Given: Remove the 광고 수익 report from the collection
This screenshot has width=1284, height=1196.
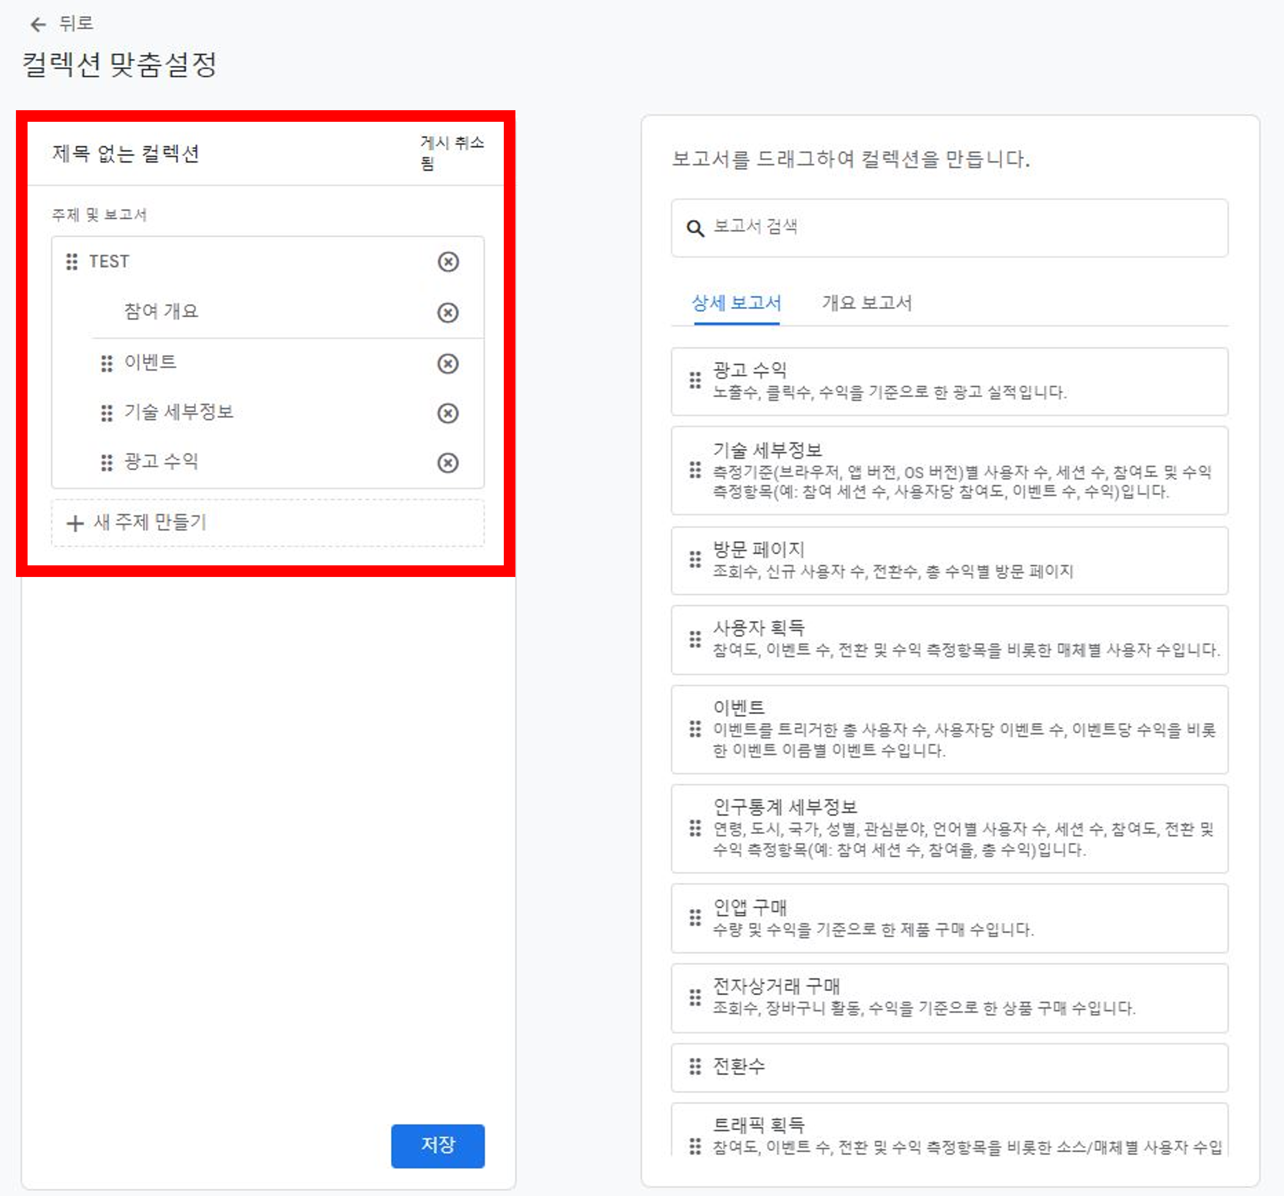Looking at the screenshot, I should tap(448, 462).
